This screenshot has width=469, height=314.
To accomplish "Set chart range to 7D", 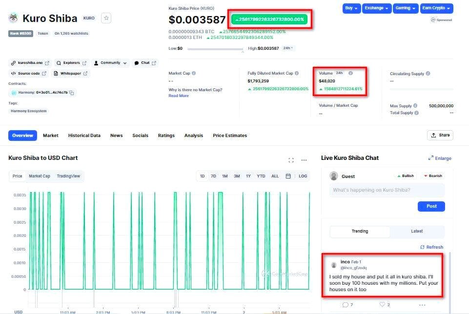I will (x=213, y=177).
